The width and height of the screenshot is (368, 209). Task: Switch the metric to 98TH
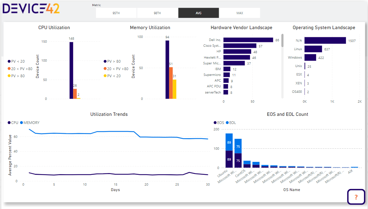click(157, 13)
